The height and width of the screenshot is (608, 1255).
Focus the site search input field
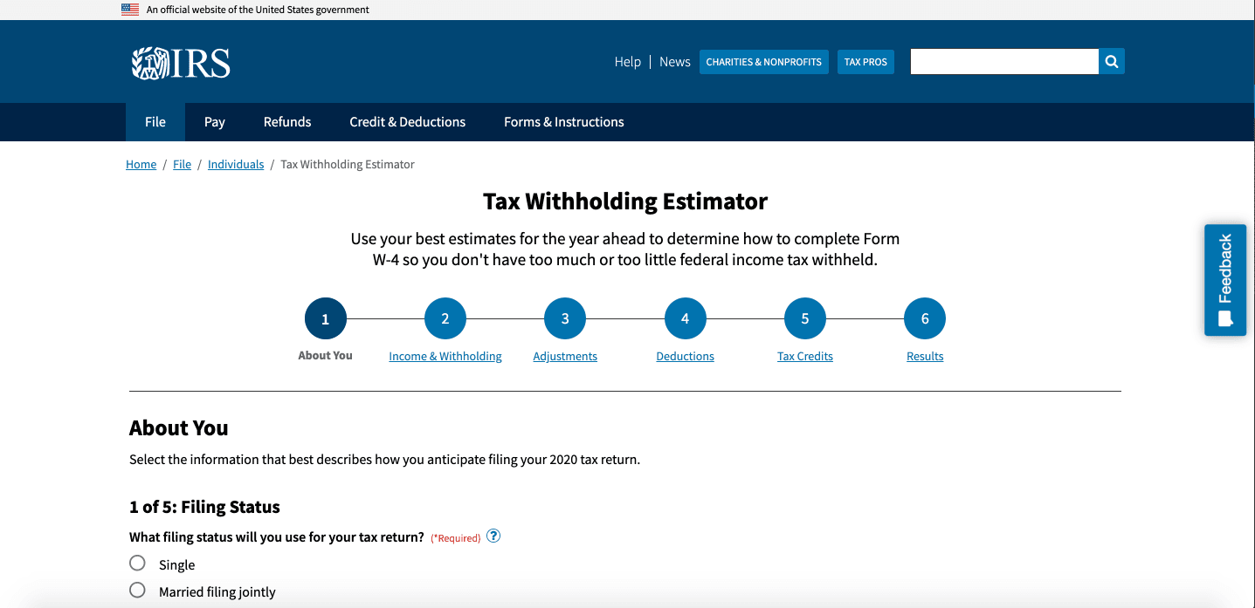point(1003,61)
